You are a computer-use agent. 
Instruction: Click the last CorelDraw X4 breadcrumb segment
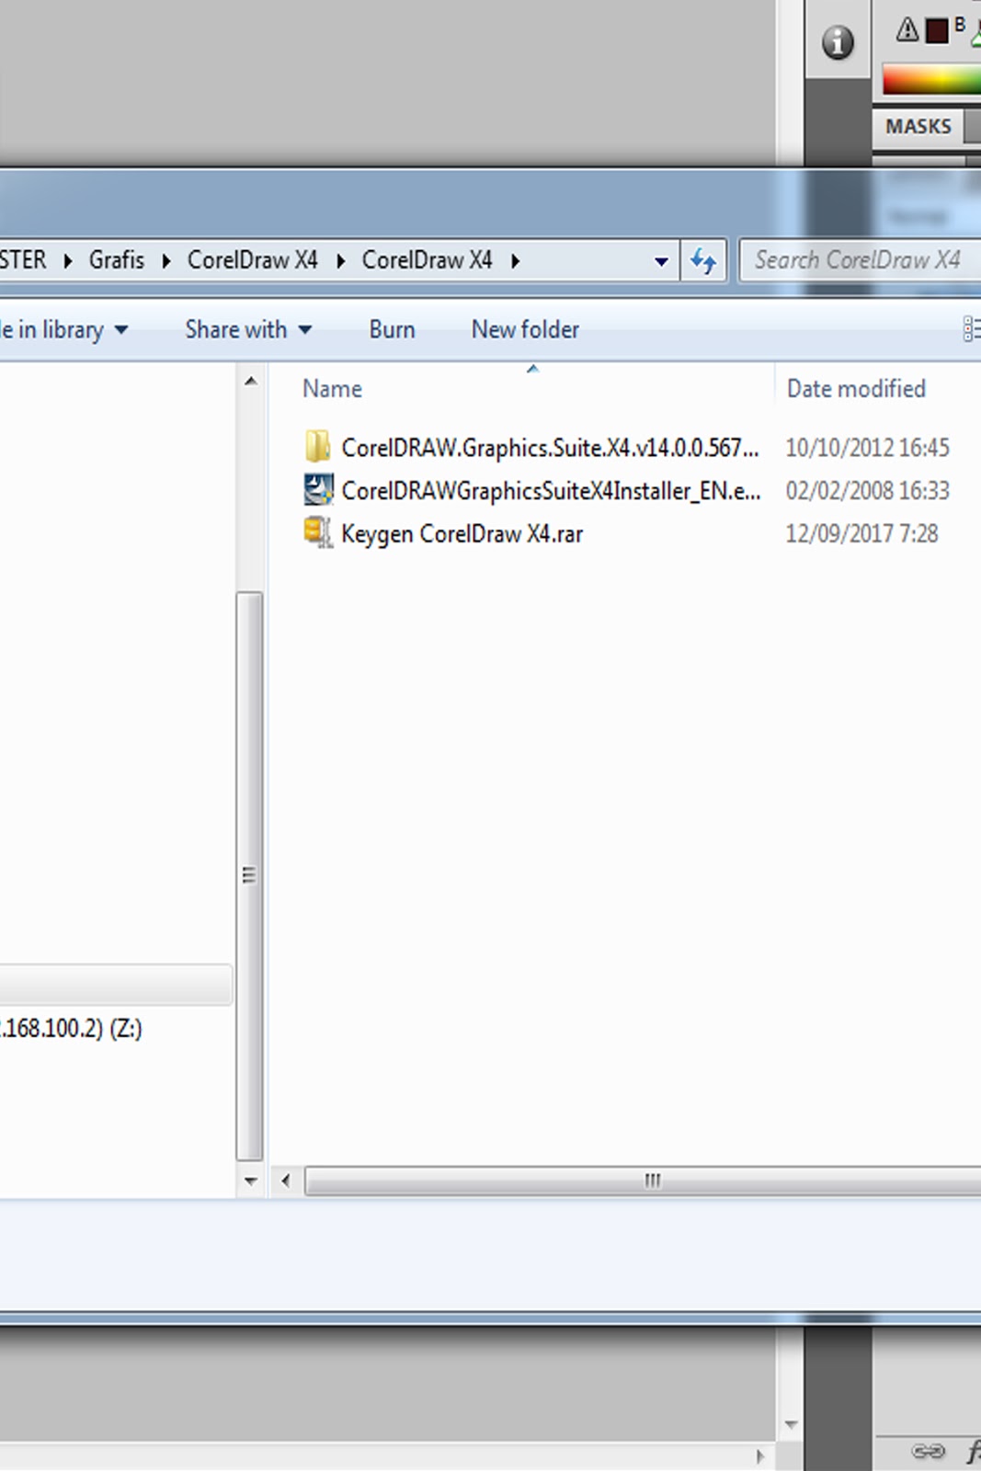click(x=427, y=260)
